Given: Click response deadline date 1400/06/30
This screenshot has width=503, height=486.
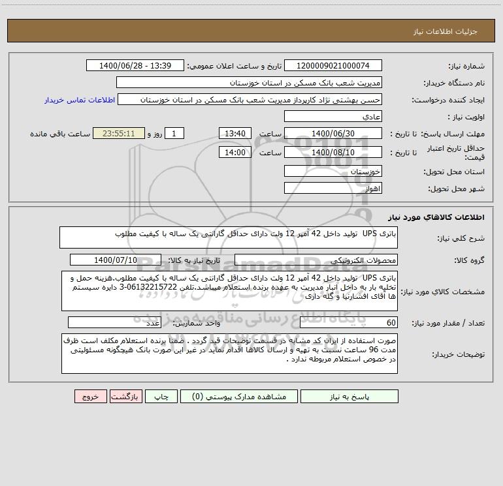Looking at the screenshot, I should pyautogui.click(x=333, y=133).
